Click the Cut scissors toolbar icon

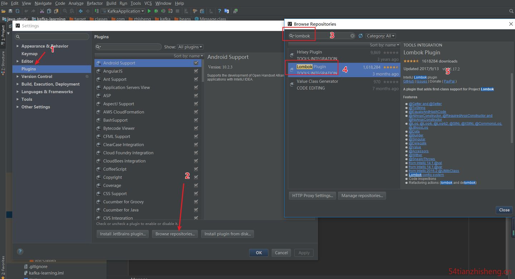[x=42, y=11]
